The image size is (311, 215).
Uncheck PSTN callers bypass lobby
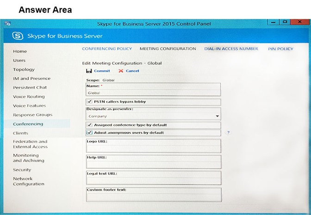(90, 102)
